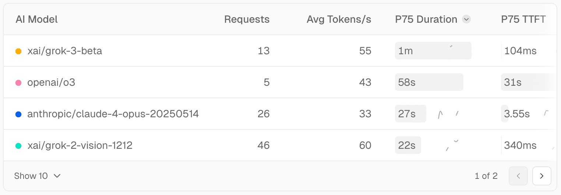This screenshot has width=561, height=195.
Task: Toggle the P75 Duration sort arrow icon
Action: 466,19
